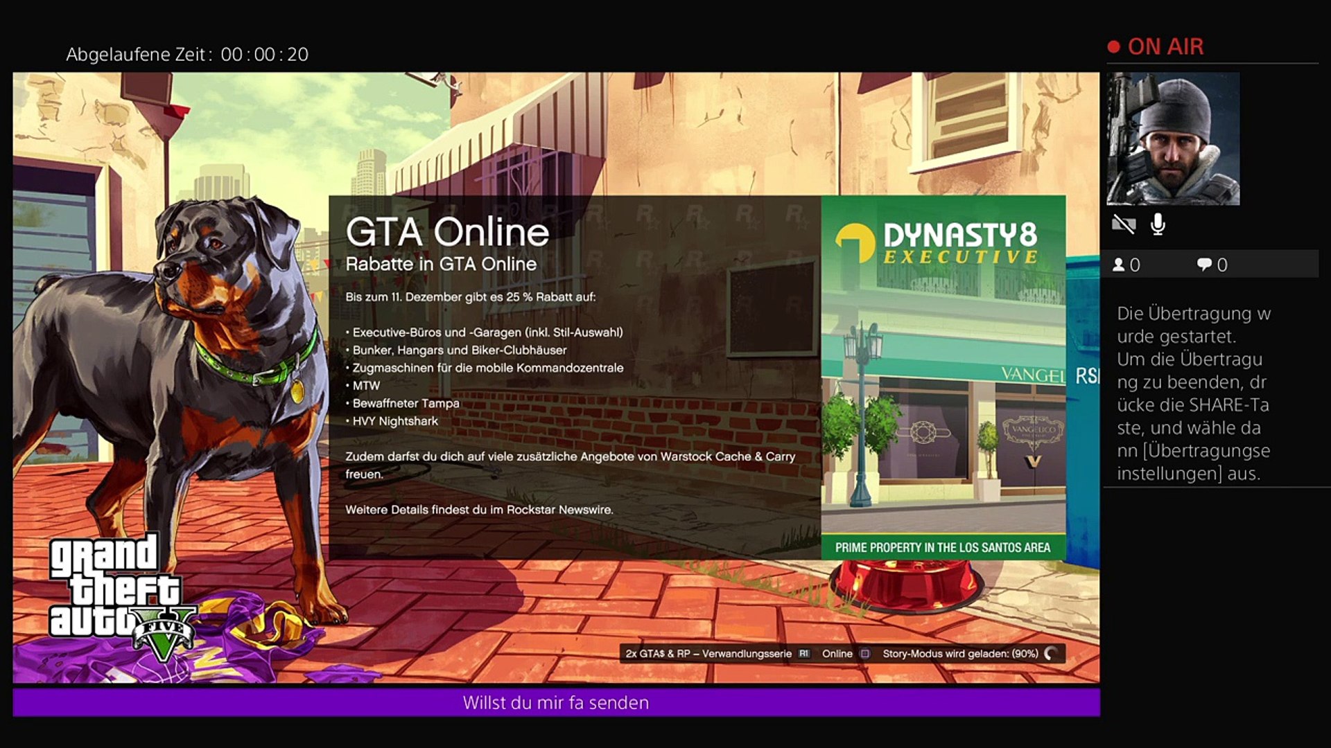Click the GTA Online news heading
Image resolution: width=1331 pixels, height=748 pixels.
click(447, 233)
